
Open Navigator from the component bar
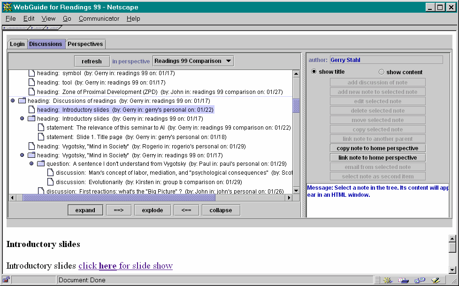[x=388, y=280]
